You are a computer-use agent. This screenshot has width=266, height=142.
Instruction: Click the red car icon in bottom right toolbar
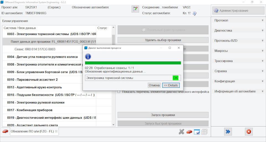(189, 132)
